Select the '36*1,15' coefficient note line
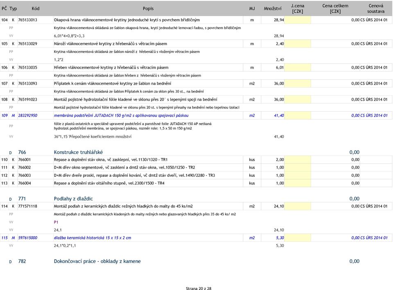 (93, 137)
